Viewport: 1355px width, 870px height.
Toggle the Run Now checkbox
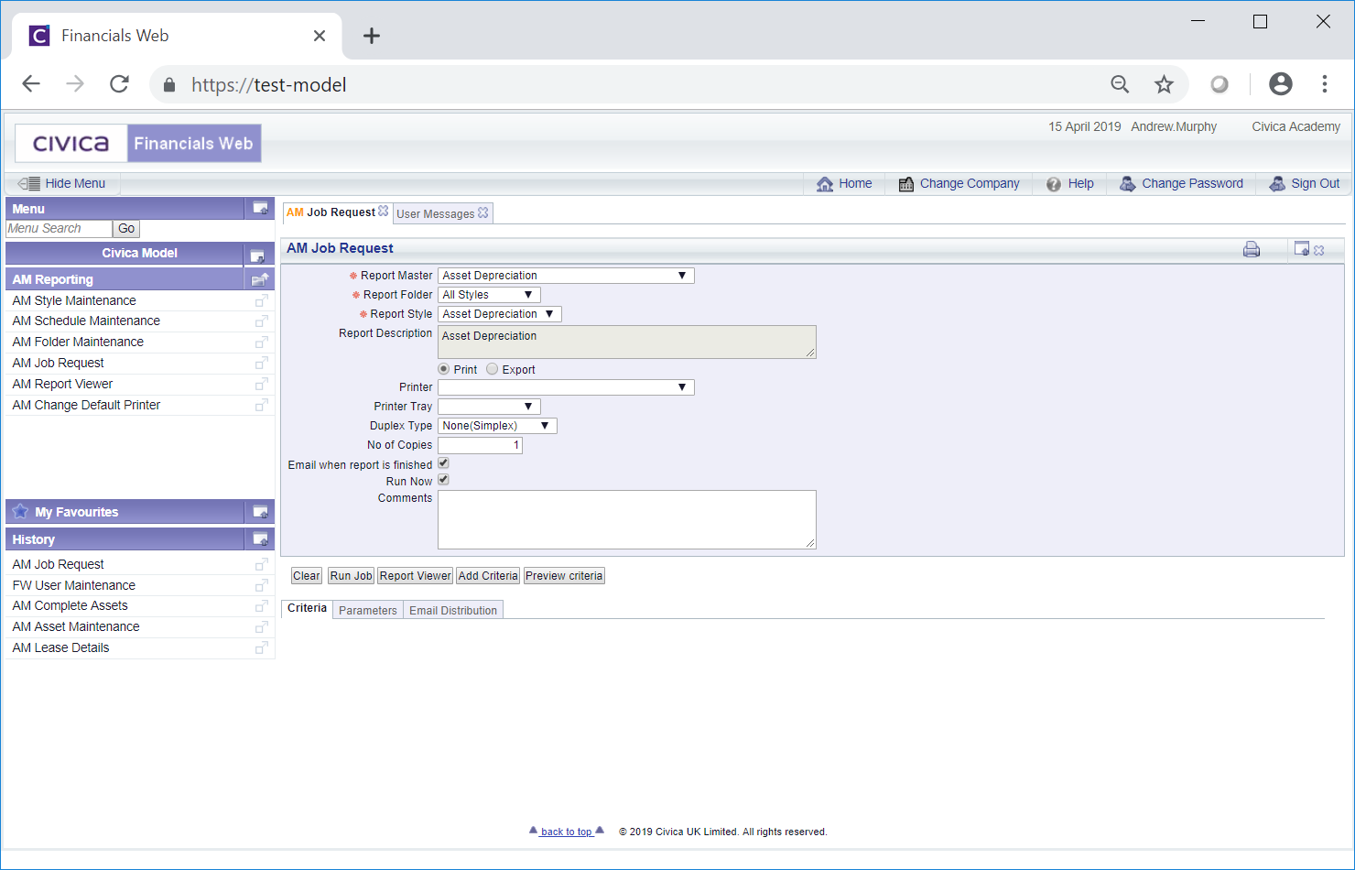tap(444, 480)
